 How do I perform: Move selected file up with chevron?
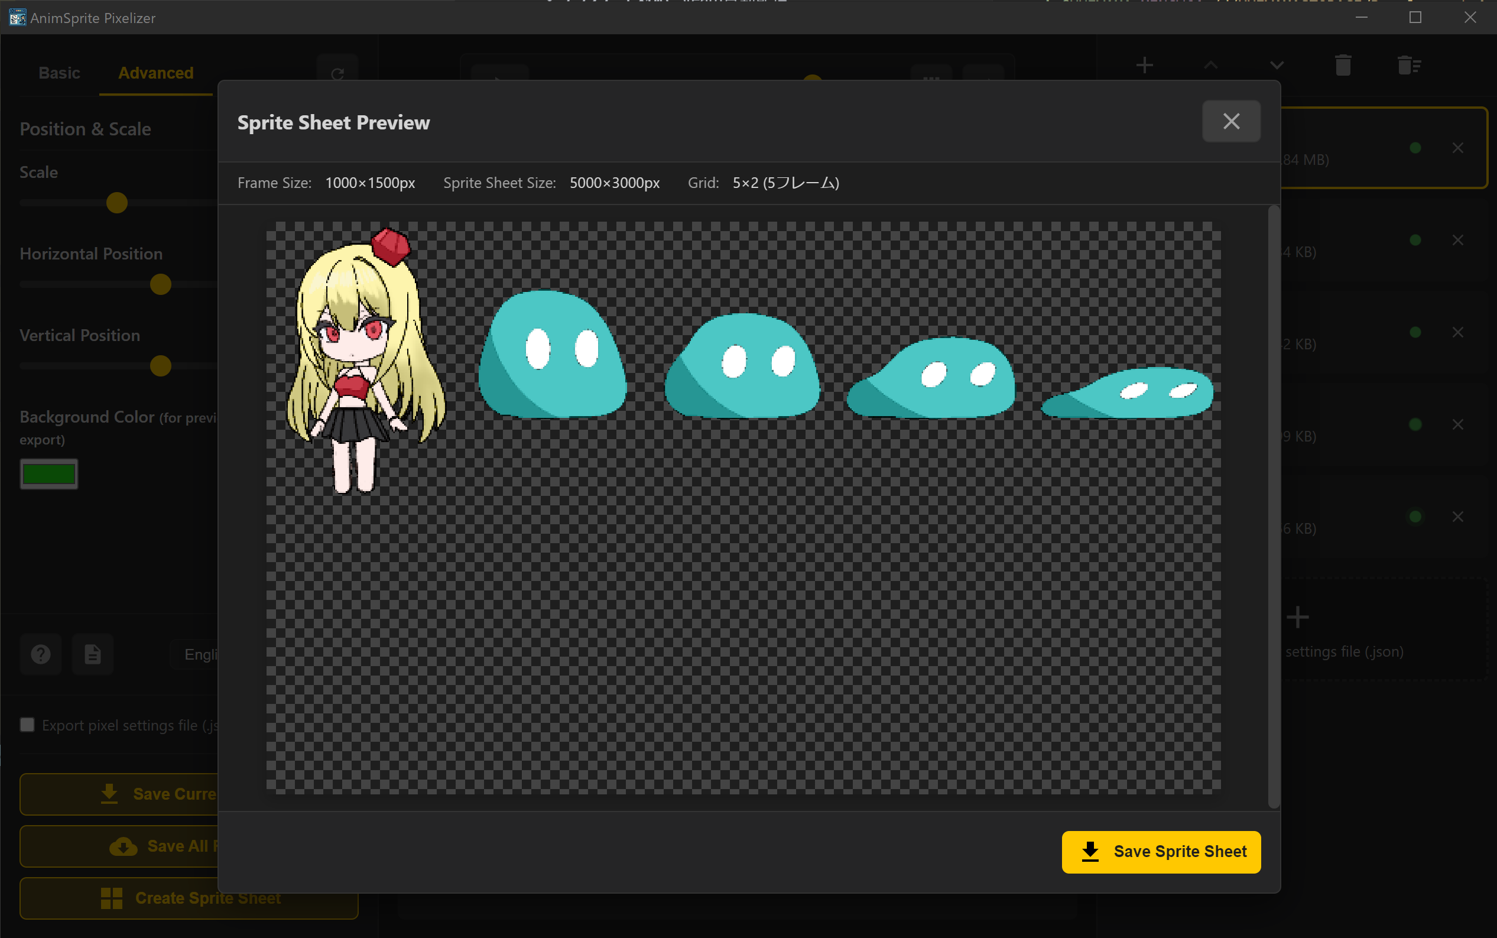pos(1210,65)
